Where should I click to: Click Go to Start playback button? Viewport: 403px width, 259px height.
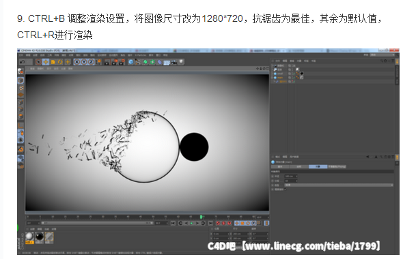pos(173,224)
